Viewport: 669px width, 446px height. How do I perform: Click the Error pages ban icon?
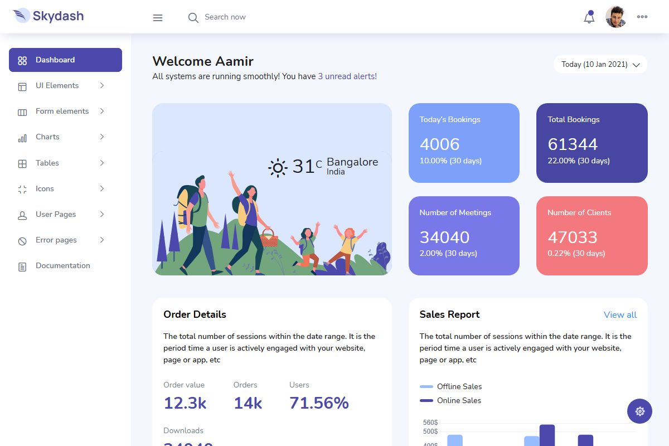(22, 241)
